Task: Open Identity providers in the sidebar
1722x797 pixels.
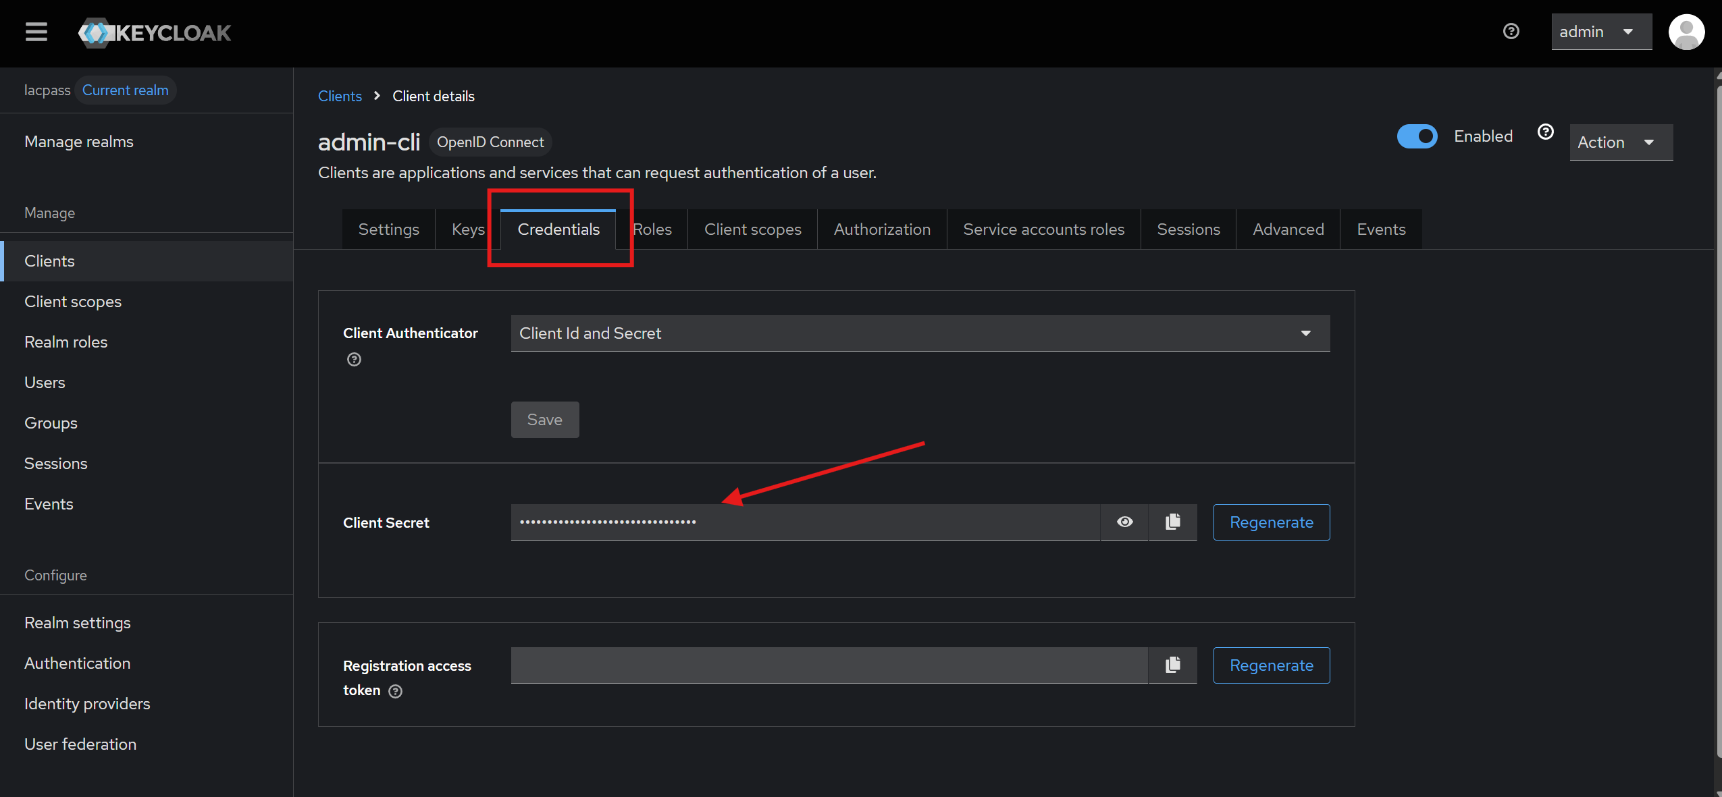Action: 147,704
